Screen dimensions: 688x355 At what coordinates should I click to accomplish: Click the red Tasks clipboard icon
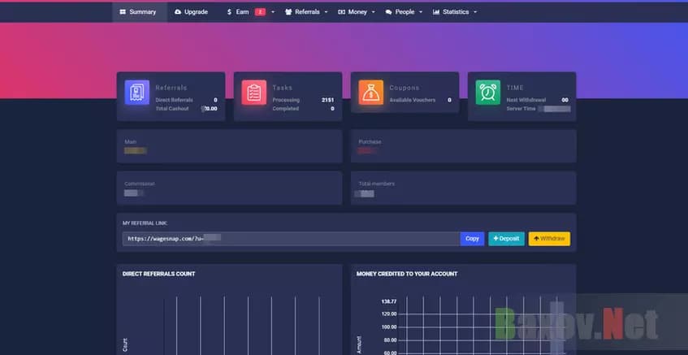click(254, 93)
